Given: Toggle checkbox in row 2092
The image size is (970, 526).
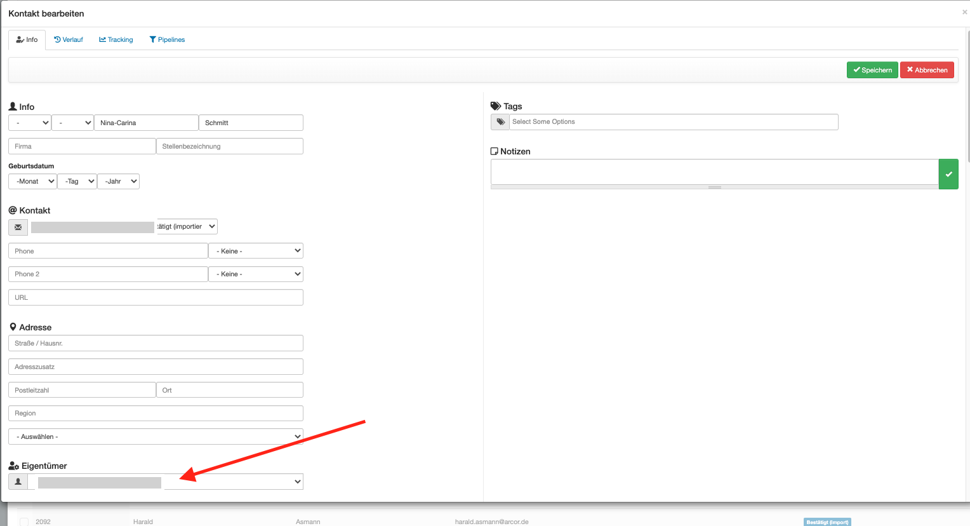Looking at the screenshot, I should tap(24, 522).
